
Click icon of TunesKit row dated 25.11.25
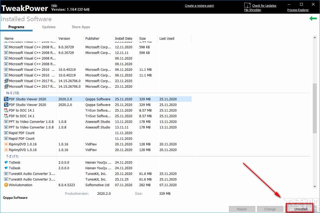click(6, 179)
